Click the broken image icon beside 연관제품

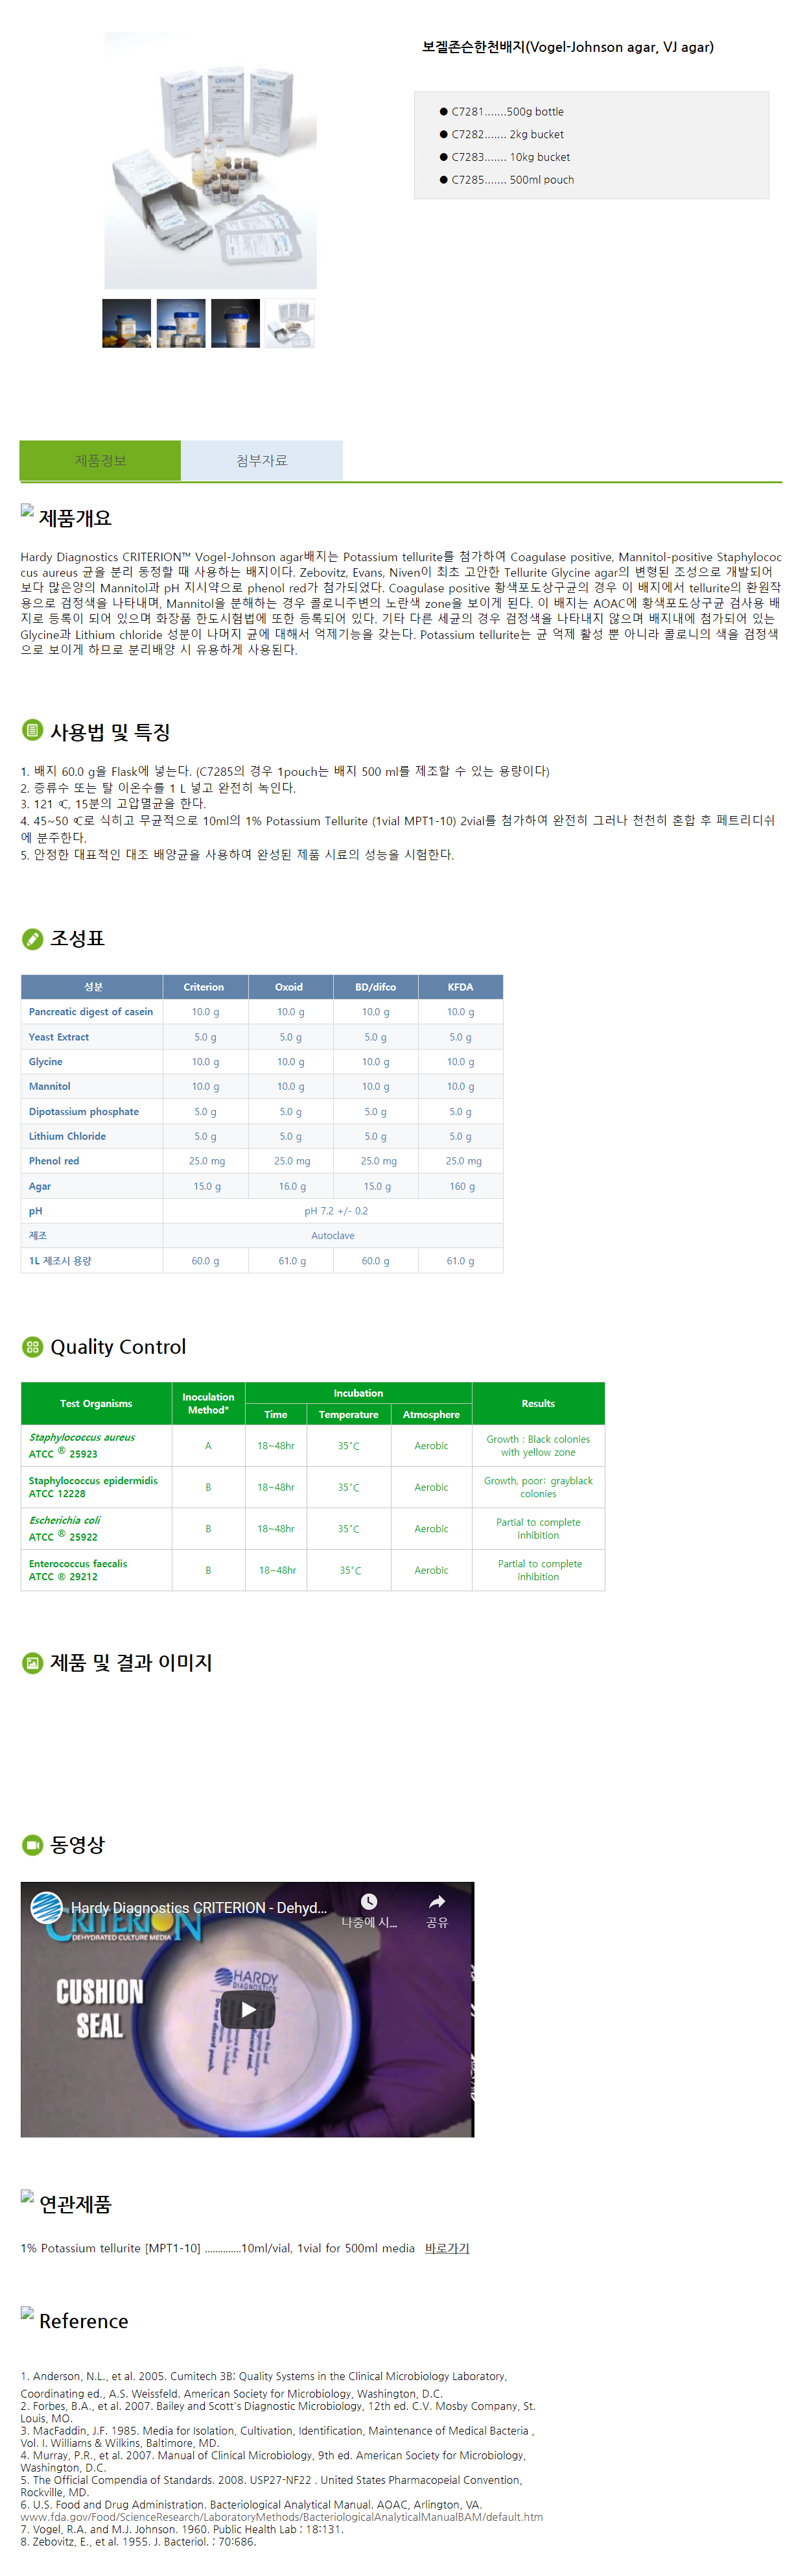click(27, 2196)
